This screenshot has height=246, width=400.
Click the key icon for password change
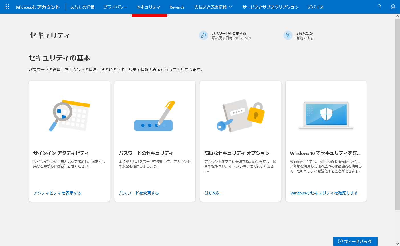point(203,35)
